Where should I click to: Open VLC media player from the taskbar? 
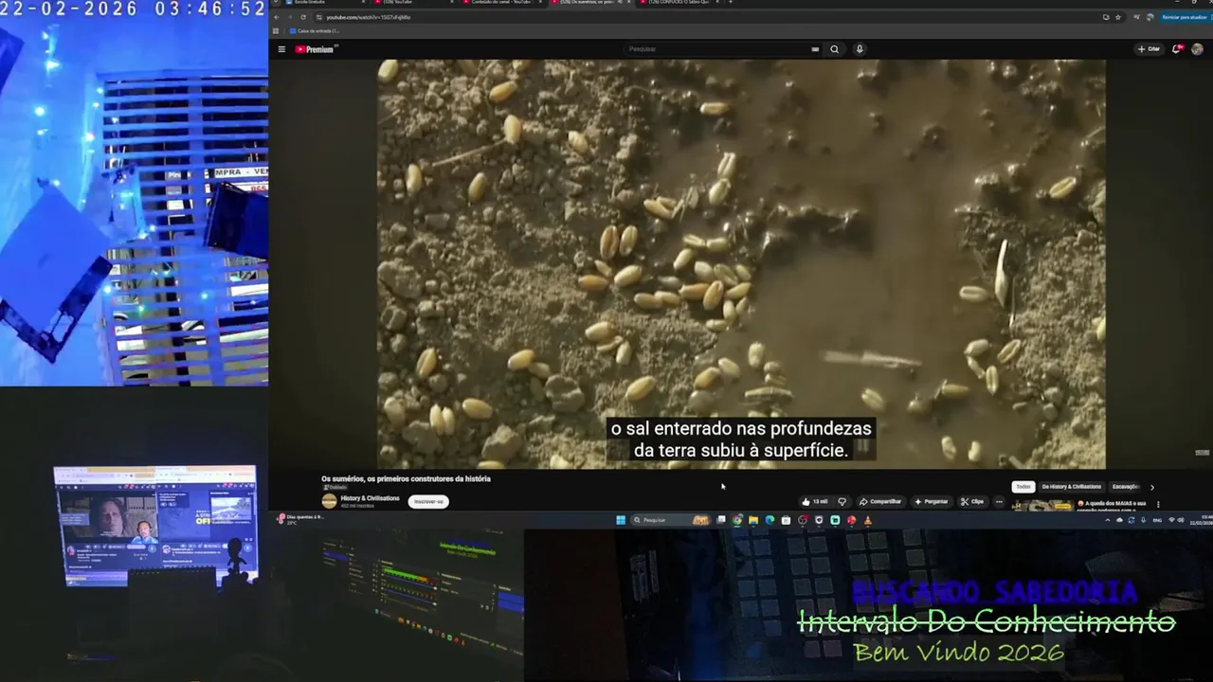point(867,520)
